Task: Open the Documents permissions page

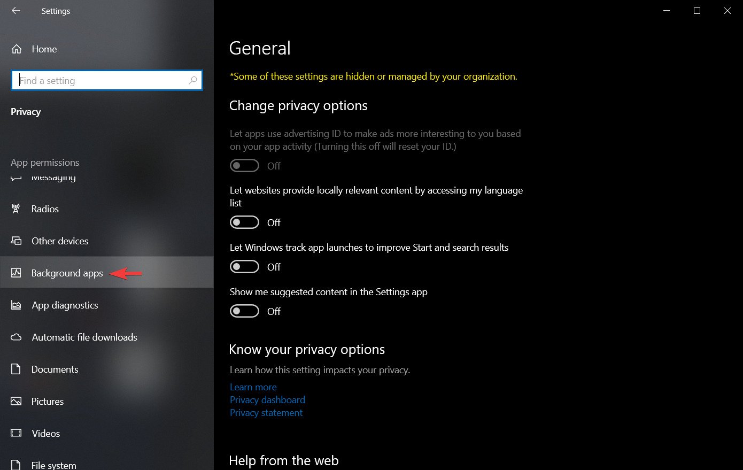Action: pos(107,369)
